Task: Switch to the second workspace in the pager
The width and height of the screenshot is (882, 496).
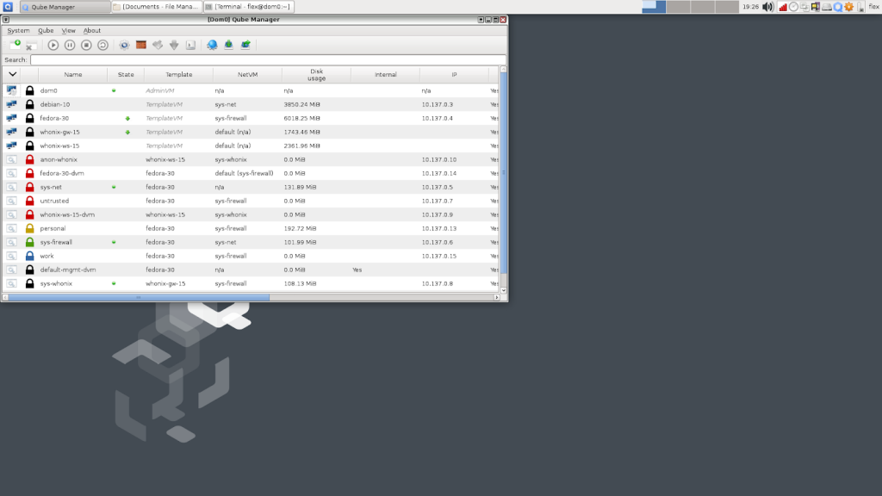Action: click(678, 7)
